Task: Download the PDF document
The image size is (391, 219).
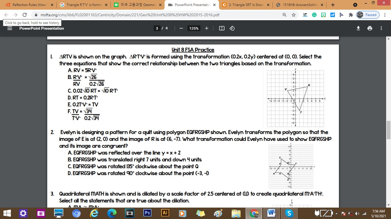Action: point(358,28)
